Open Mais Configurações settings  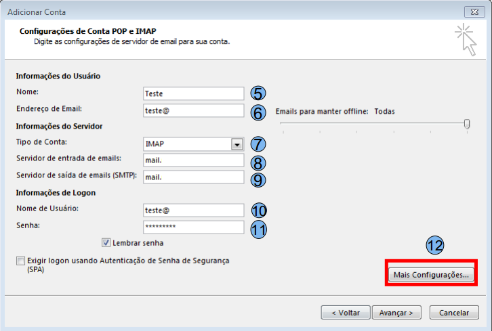[430, 275]
